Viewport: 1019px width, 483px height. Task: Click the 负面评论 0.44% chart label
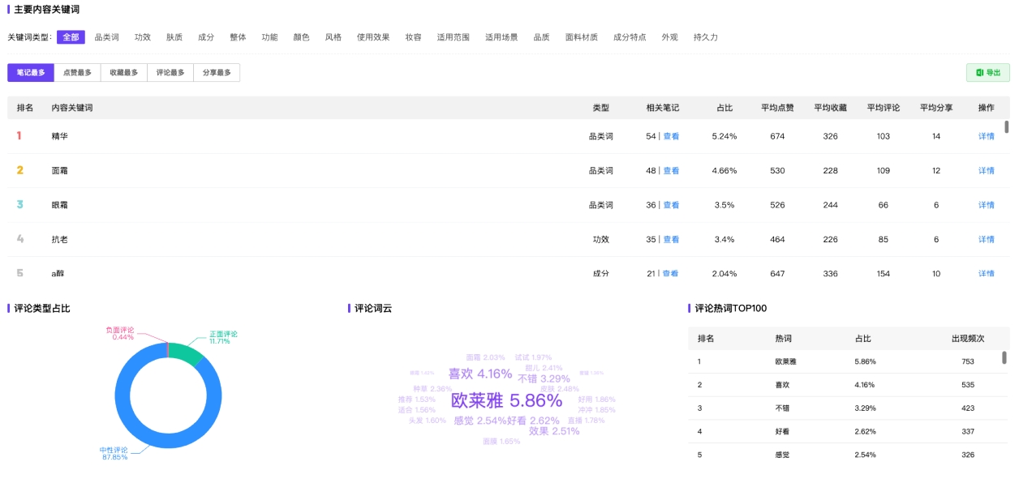pos(120,333)
